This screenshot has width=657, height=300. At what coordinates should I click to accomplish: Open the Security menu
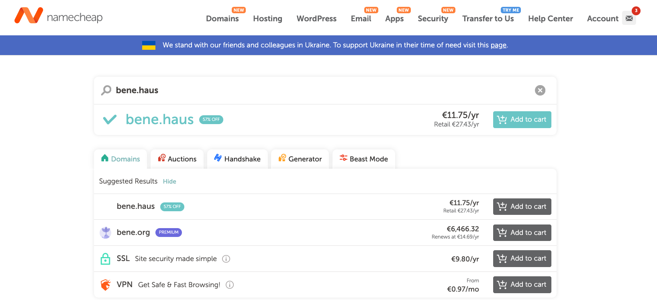point(433,18)
